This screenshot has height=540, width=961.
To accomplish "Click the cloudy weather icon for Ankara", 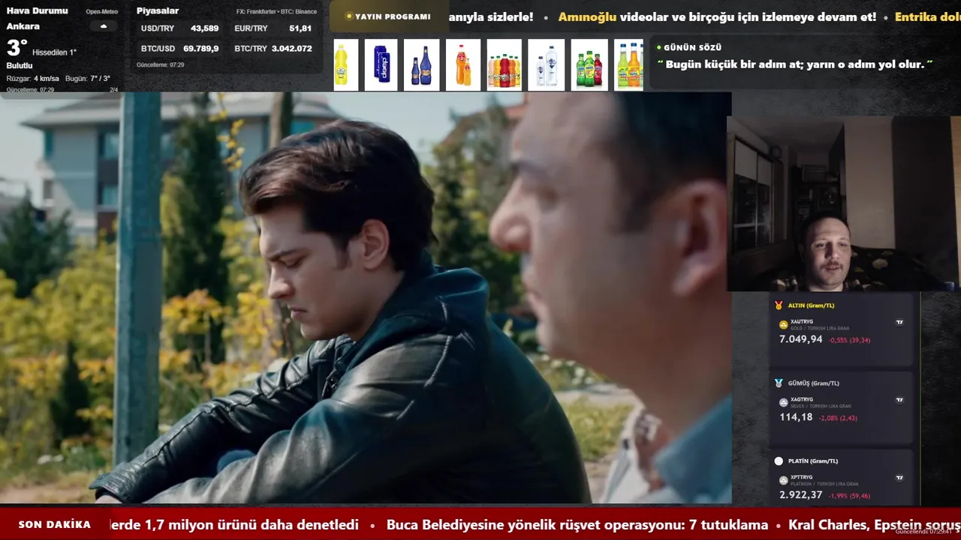I will point(103,26).
